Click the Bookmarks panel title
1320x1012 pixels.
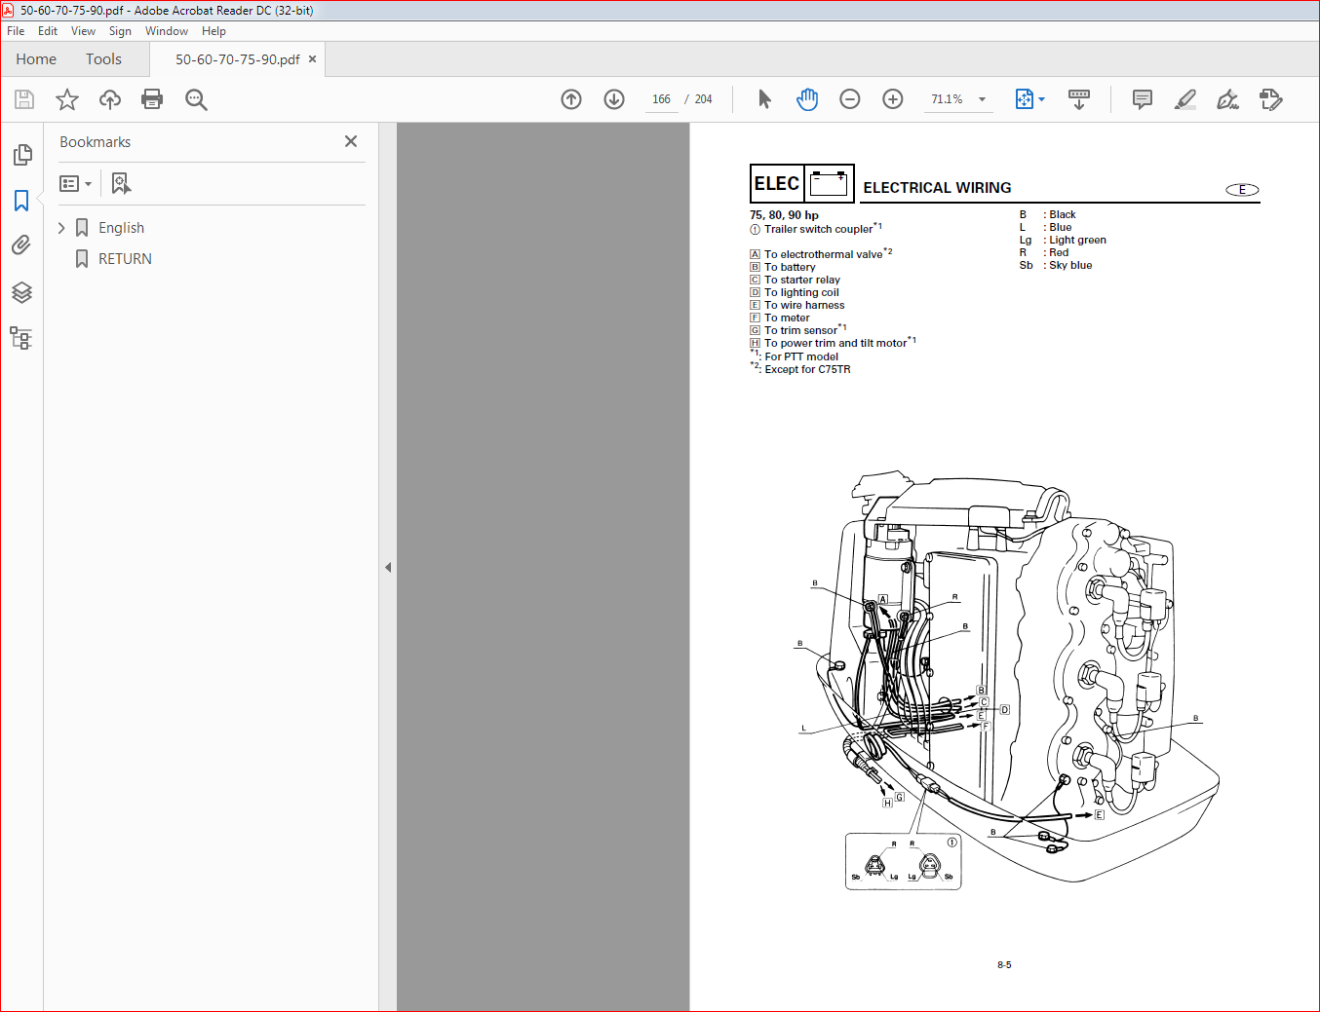[x=95, y=142]
